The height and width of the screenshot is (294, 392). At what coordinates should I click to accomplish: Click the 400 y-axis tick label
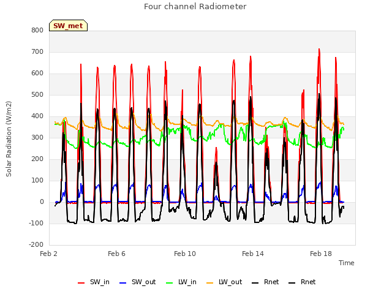click(37, 116)
